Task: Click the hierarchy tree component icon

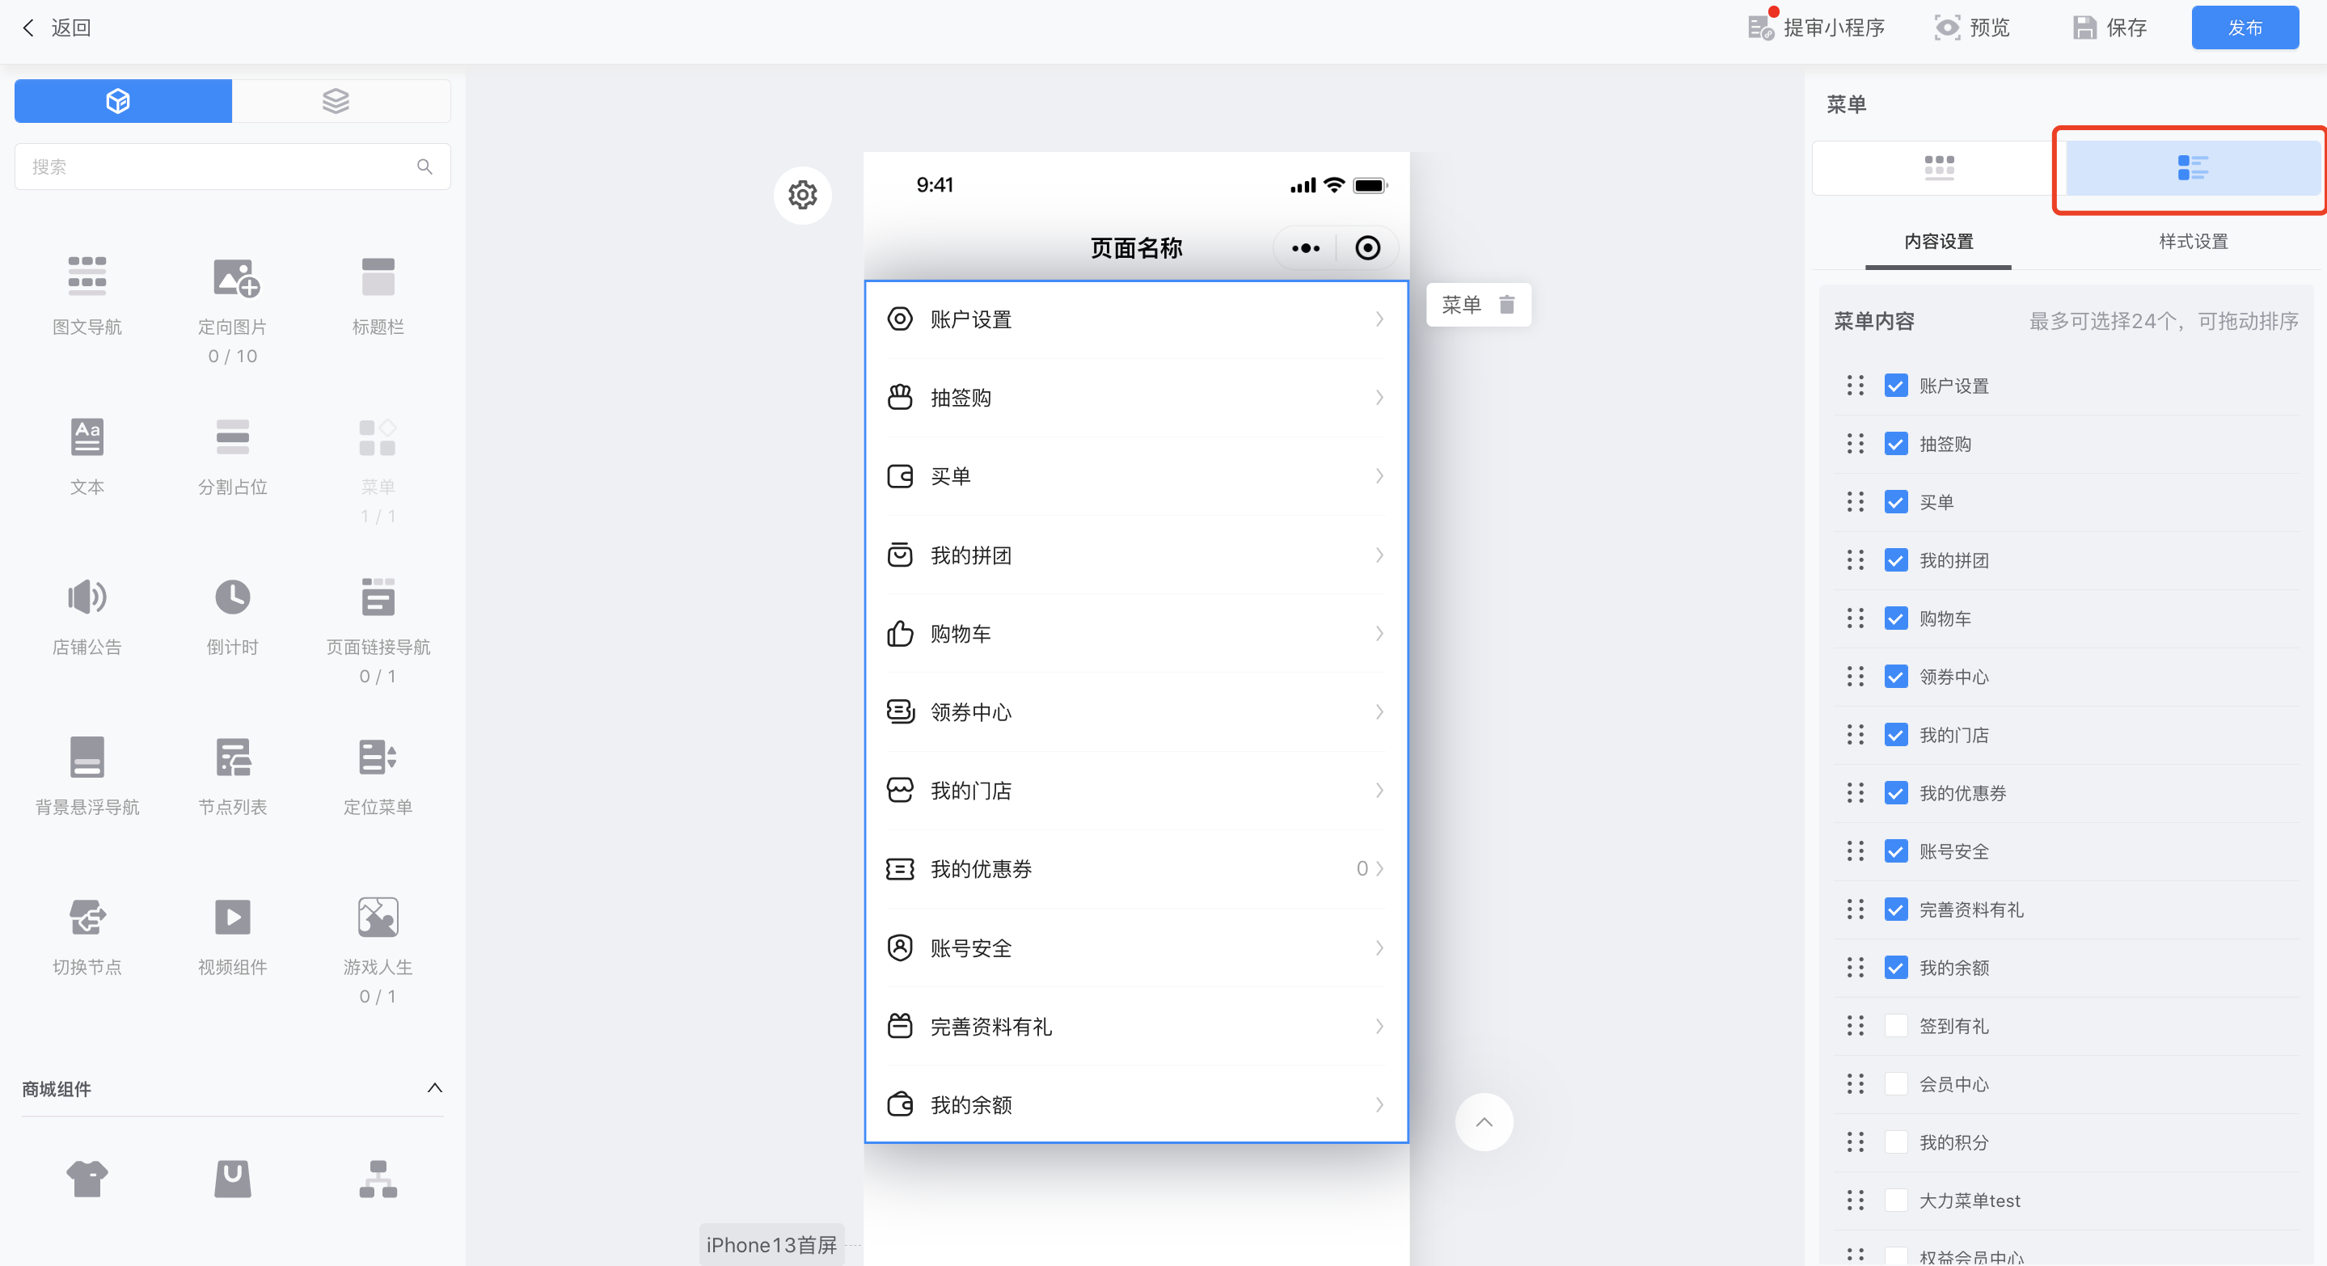Action: click(378, 1179)
